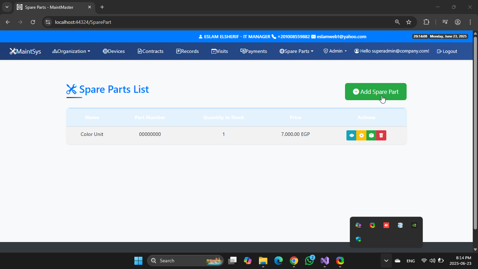The width and height of the screenshot is (478, 269).
Task: View site information icon beside the URL
Action: click(48, 22)
